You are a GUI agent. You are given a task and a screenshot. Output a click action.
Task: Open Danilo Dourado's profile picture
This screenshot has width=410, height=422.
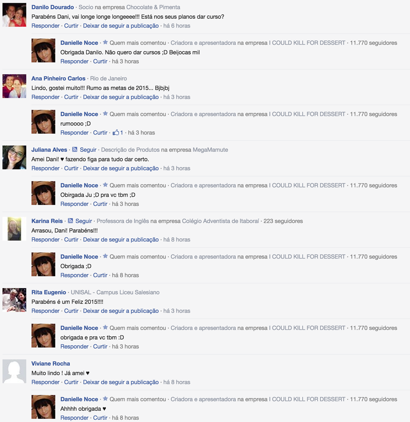tap(14, 15)
